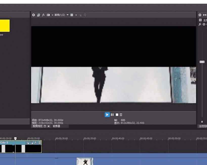Viewport: 207px width, 165px height.
Task: Pause the video preview
Action: click(x=112, y=115)
